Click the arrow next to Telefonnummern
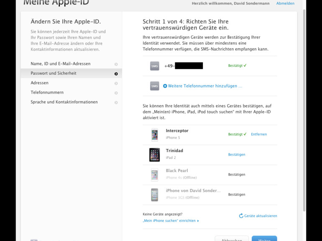Screen dimensions: 322x241 (116, 93)
